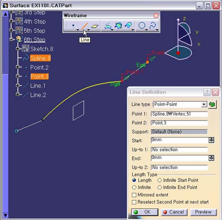Viewport: 222px width, 220px height.
Task: Select the Intersection tool icon
Action: tap(119, 25)
